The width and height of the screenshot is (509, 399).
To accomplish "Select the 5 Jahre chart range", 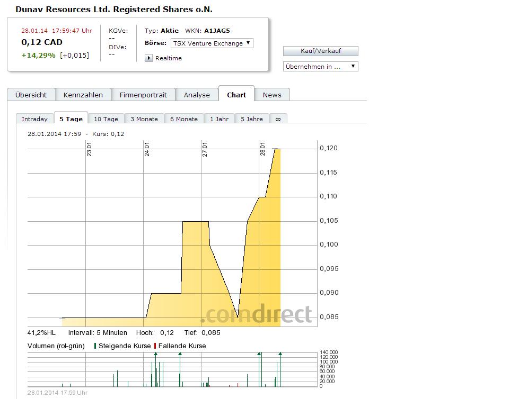I will [251, 119].
